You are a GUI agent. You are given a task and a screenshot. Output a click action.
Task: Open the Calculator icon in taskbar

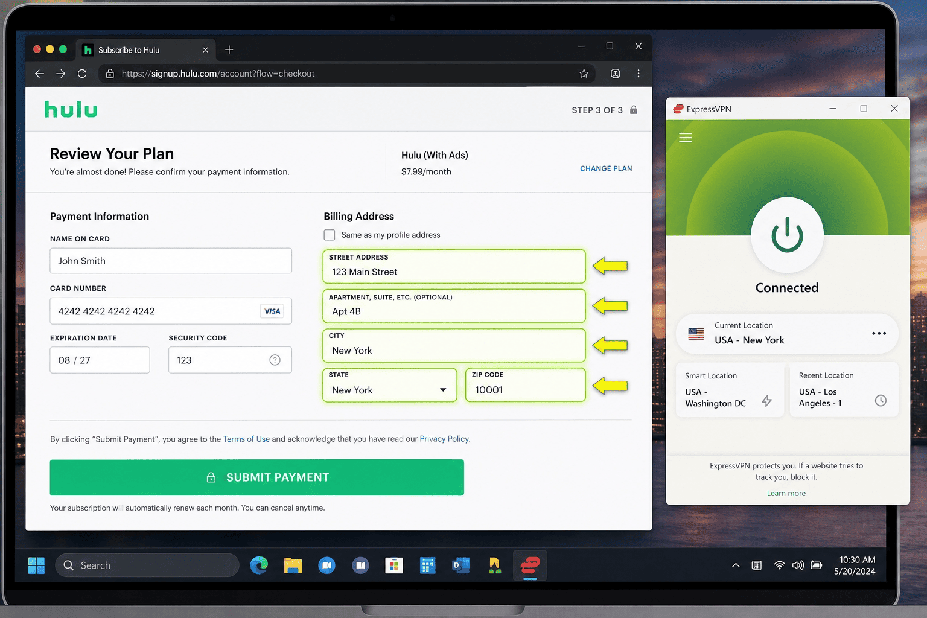click(428, 565)
